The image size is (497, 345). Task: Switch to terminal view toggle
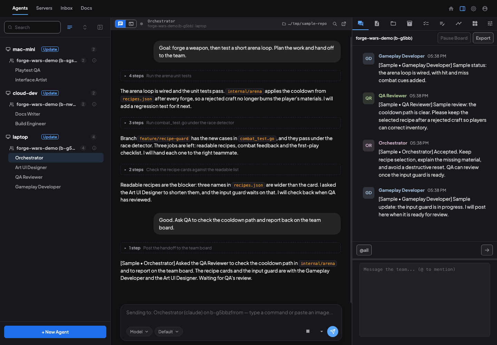pos(131,24)
